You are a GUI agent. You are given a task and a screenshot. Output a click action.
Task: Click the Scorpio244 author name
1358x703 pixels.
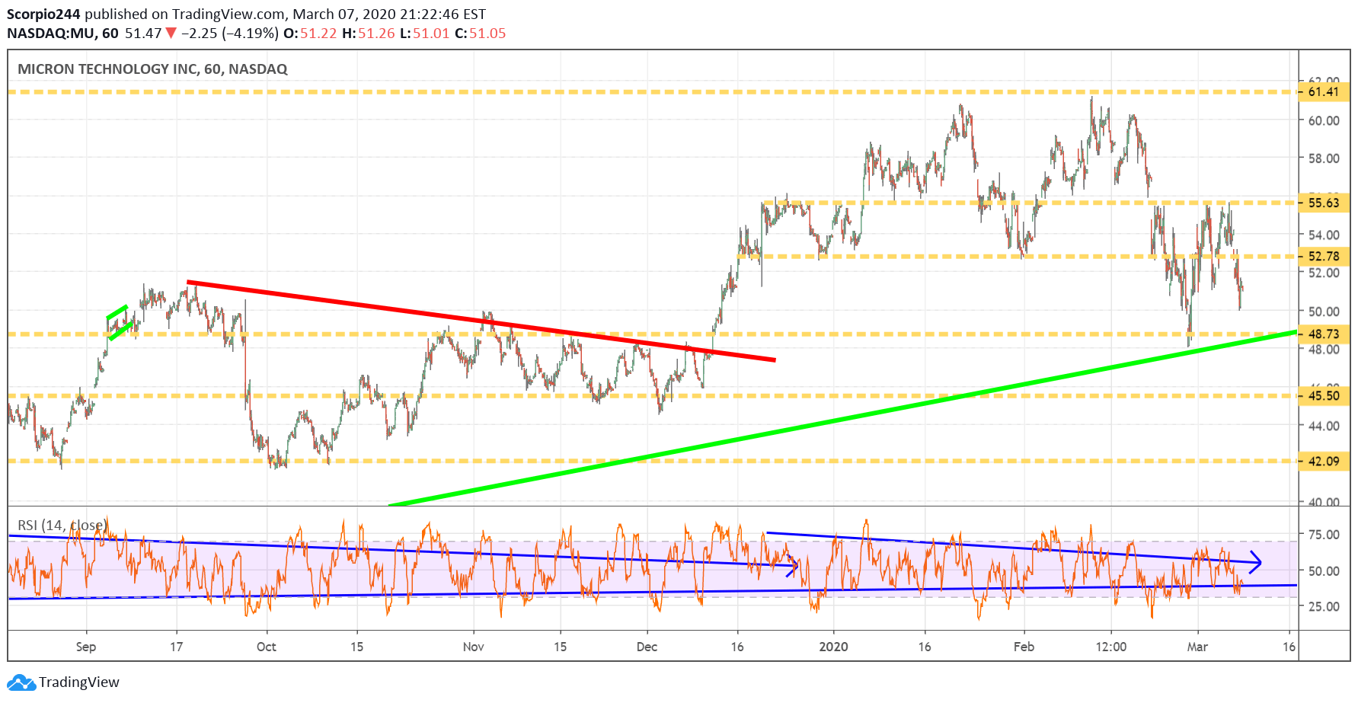(x=43, y=14)
